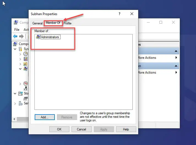Select the Shared Folders icon in tree
This screenshot has width=196, height=145.
(x=25, y=64)
